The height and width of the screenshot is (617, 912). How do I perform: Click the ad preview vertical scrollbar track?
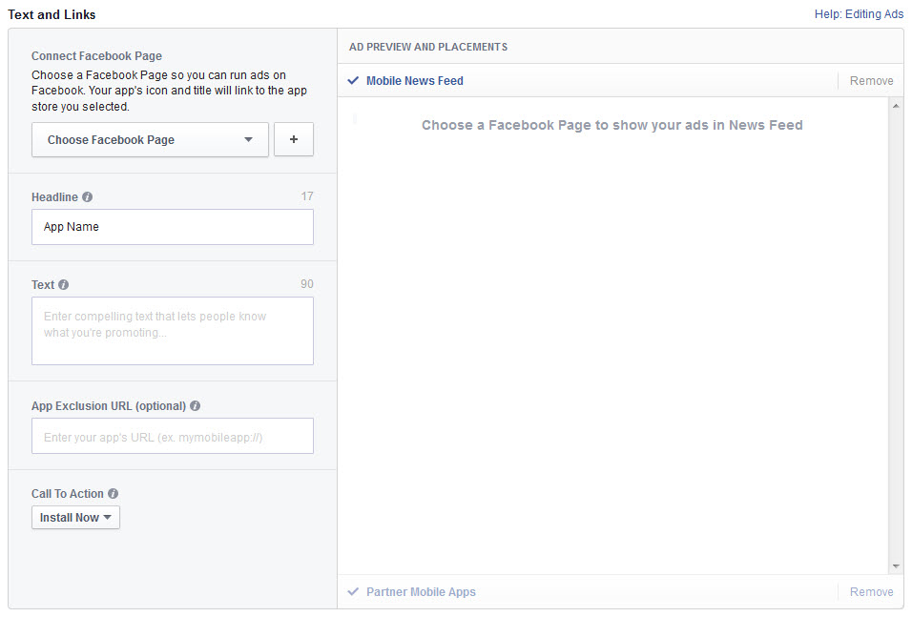pyautogui.click(x=896, y=334)
